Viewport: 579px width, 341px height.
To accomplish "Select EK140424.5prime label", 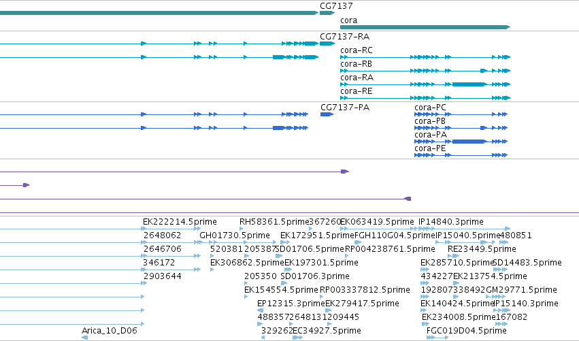I will 457,304.
